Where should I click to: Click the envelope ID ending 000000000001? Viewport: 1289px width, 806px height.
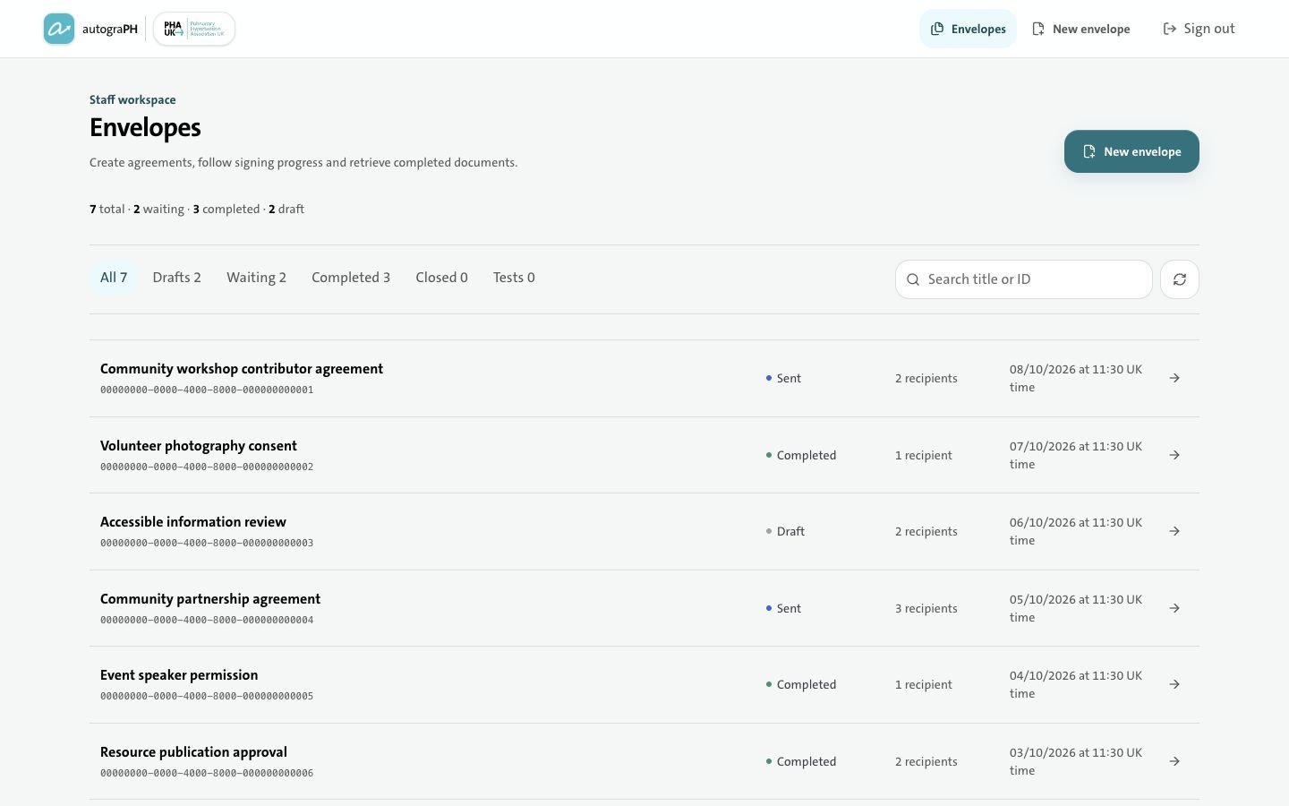207,390
